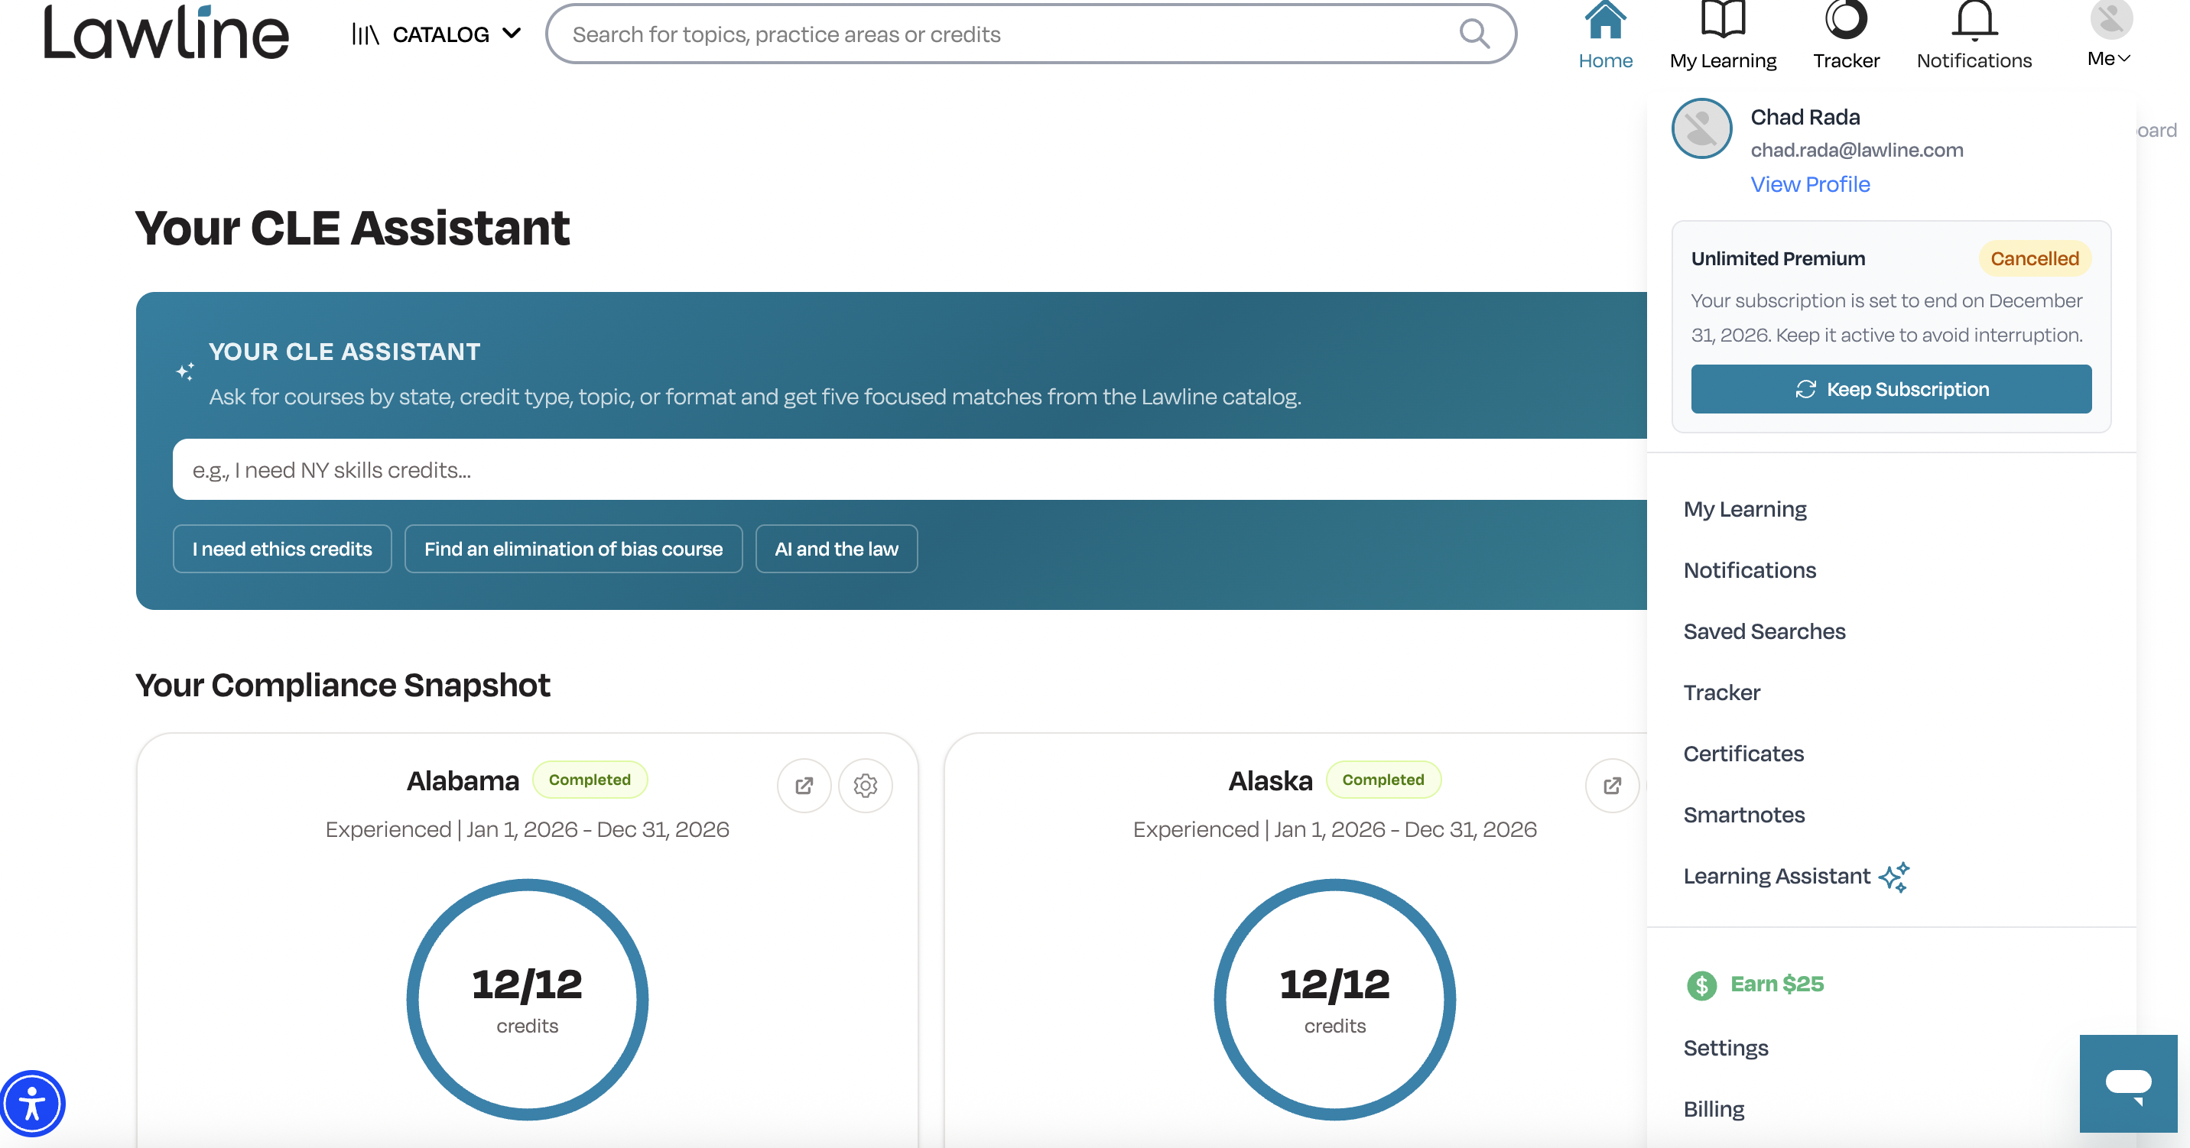This screenshot has width=2190, height=1148.
Task: Click Chad Rada's profile avatar
Action: (1701, 129)
